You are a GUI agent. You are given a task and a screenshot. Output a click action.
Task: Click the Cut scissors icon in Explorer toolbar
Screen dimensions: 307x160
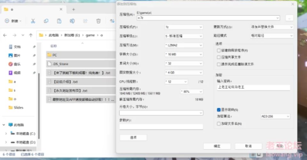(33, 21)
